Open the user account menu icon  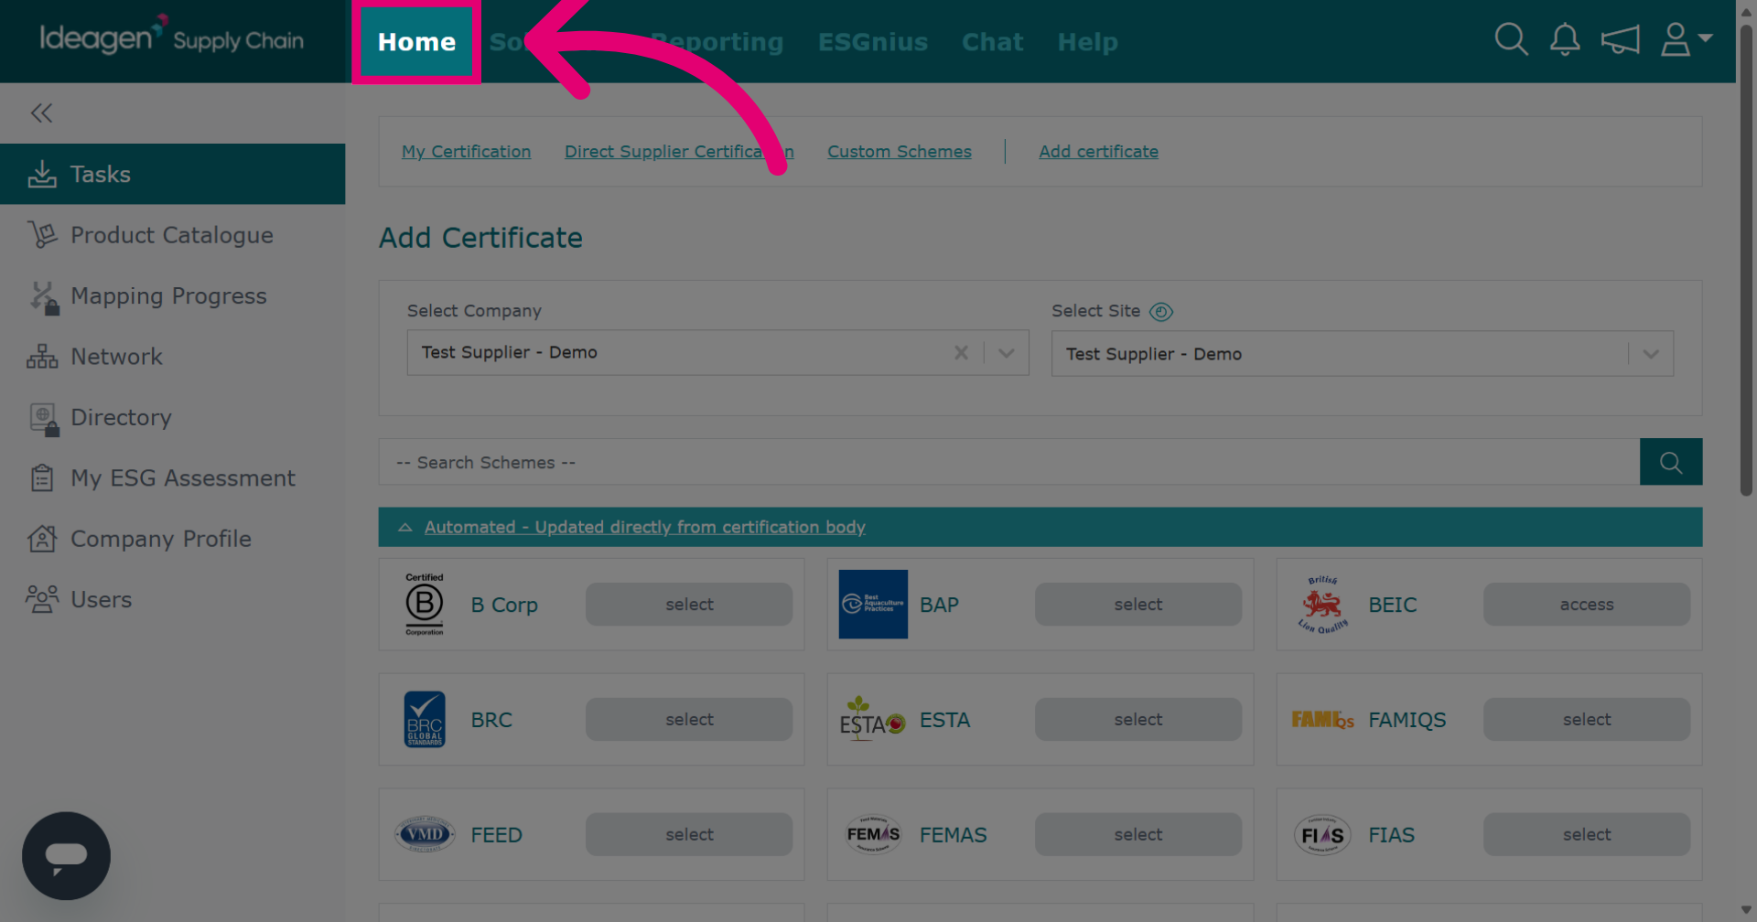[1686, 39]
